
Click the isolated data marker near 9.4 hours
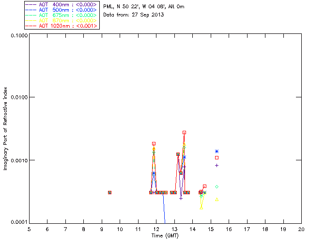coord(110,192)
